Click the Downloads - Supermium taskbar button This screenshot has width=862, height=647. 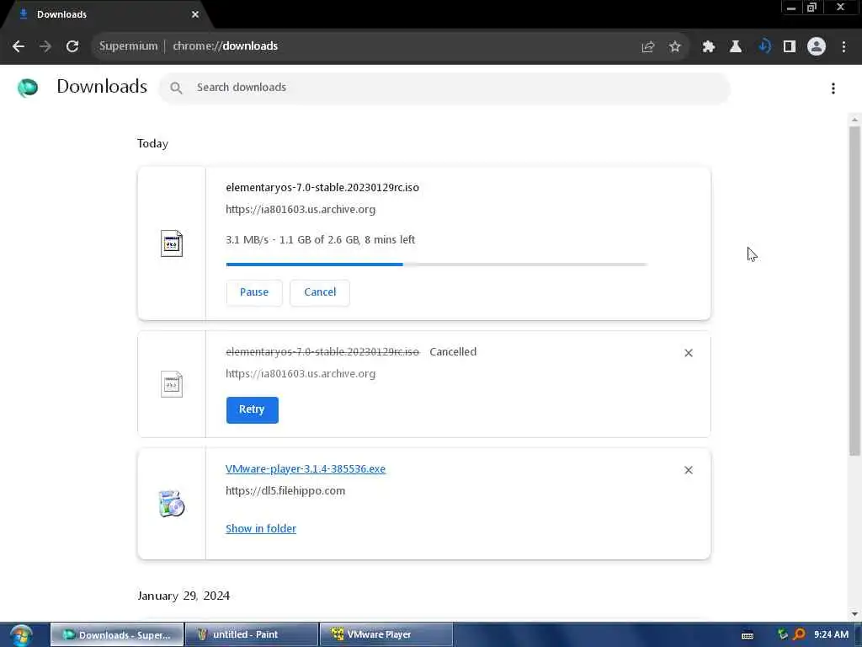tap(117, 635)
